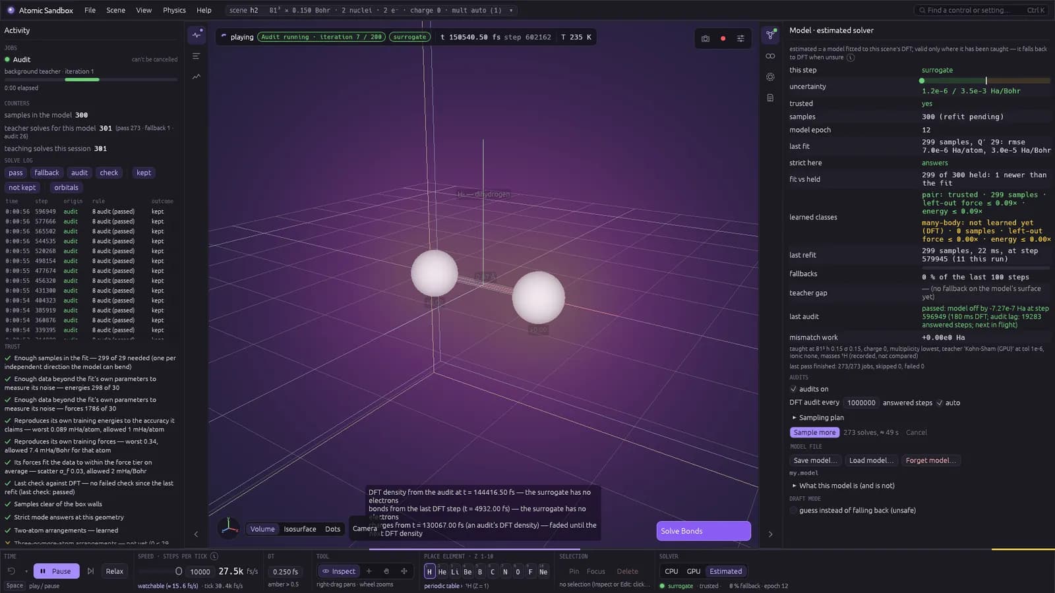Screen dimensions: 1055x593
Task: Open the infinity-loop panel icon
Action: [x=770, y=56]
